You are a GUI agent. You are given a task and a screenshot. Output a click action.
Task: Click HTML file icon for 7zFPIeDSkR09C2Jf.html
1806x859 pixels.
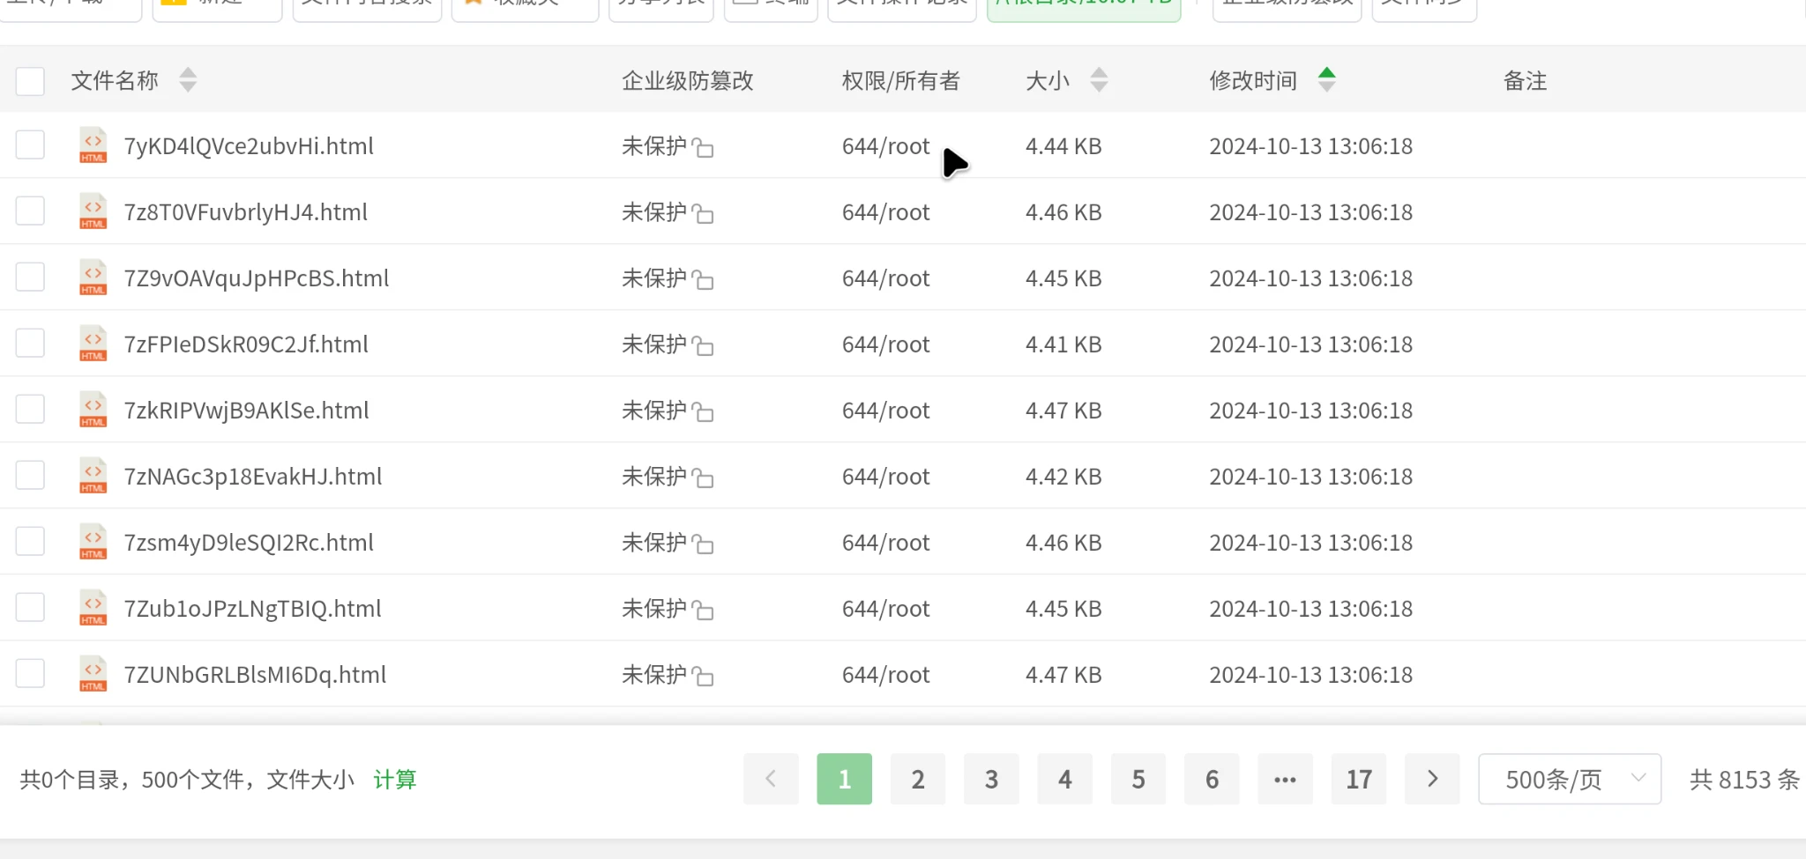point(93,344)
